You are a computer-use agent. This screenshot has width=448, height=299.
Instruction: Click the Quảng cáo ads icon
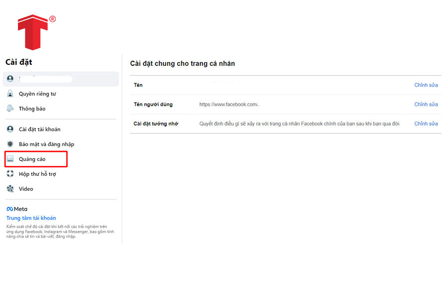(10, 159)
